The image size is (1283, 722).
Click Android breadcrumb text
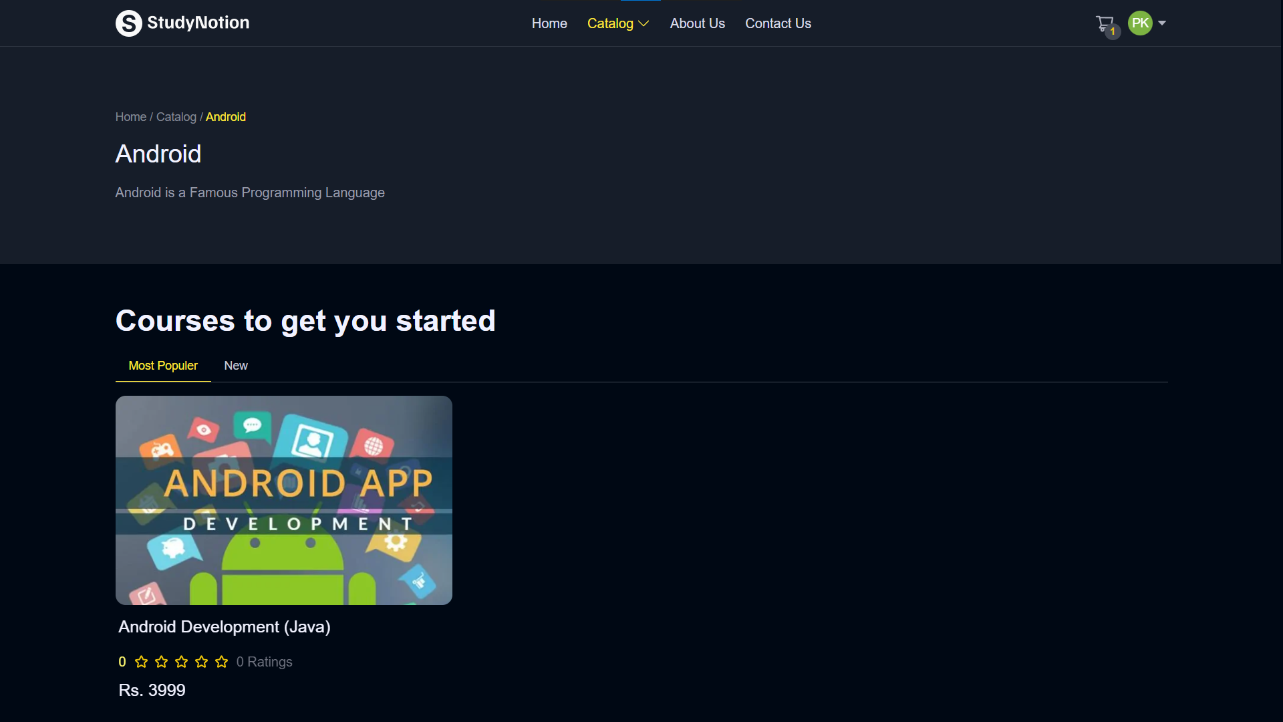(226, 117)
